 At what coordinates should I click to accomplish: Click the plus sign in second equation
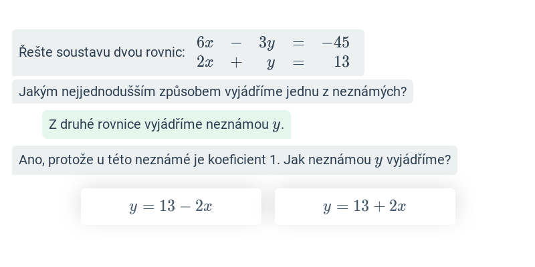pos(236,62)
